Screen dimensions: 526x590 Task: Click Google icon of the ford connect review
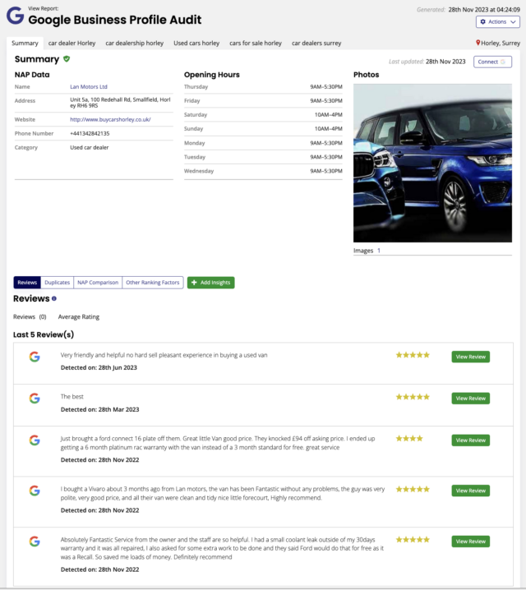[x=35, y=440]
